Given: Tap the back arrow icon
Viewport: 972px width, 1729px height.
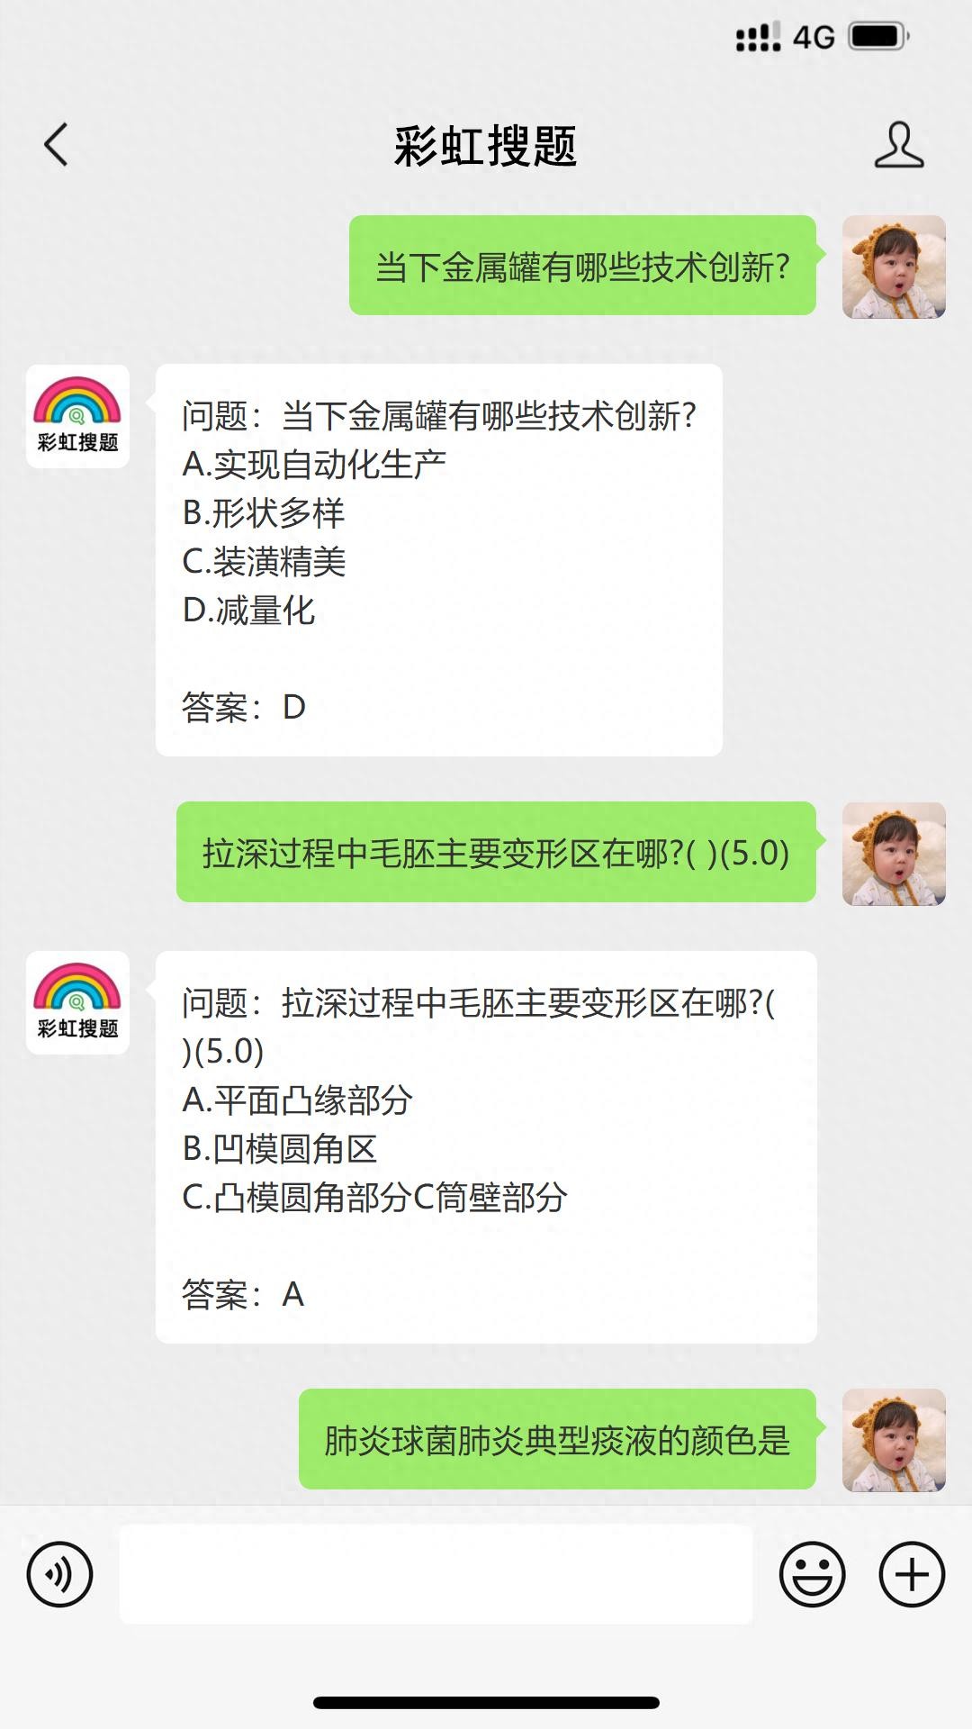Looking at the screenshot, I should click(56, 145).
